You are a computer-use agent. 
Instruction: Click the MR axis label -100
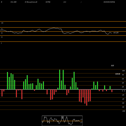(123, 111)
